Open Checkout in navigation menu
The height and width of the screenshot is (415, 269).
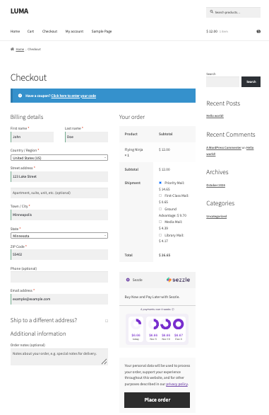[49, 31]
